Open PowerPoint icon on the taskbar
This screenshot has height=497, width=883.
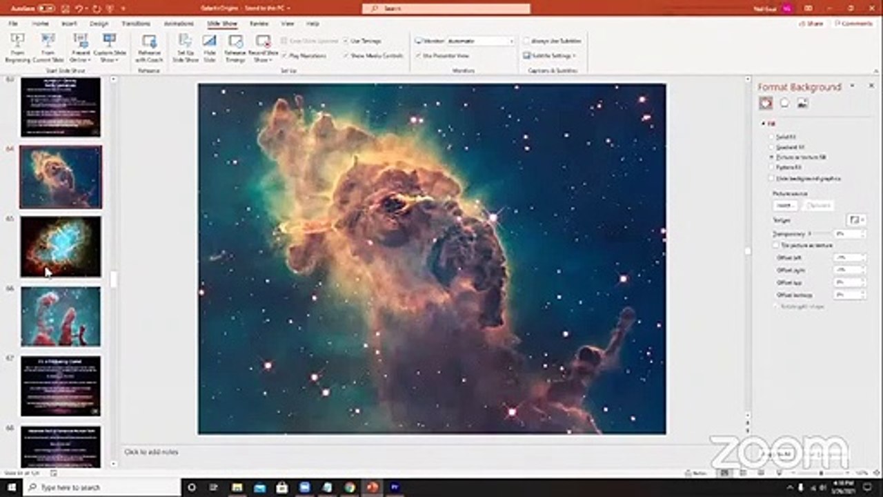click(x=373, y=487)
